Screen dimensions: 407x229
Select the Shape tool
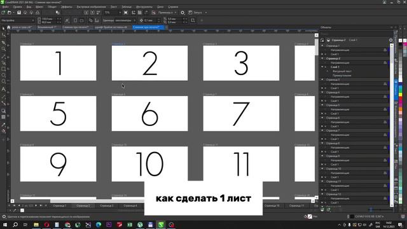coord(3,35)
